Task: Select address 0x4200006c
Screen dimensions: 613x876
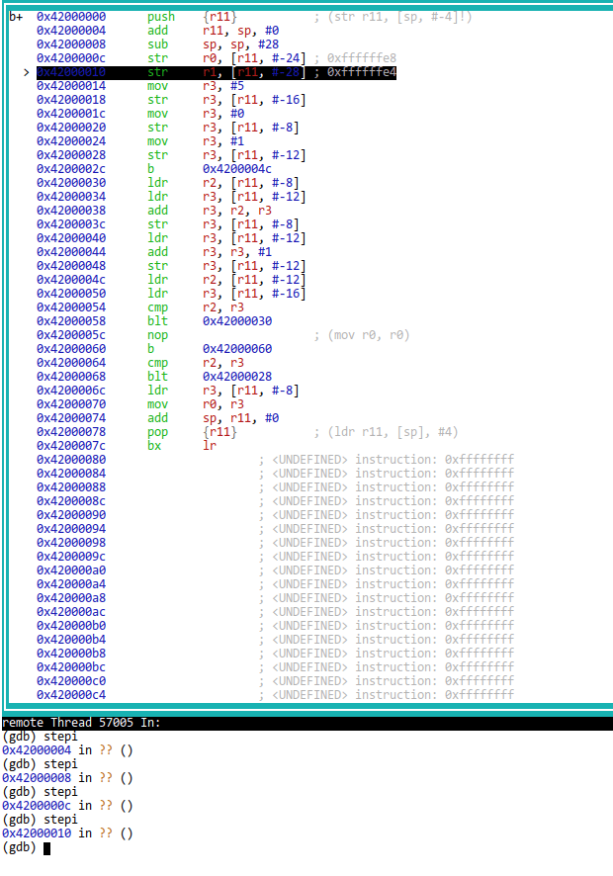Action: 71,391
